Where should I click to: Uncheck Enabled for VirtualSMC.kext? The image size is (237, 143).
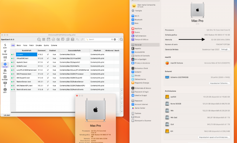click(48, 58)
